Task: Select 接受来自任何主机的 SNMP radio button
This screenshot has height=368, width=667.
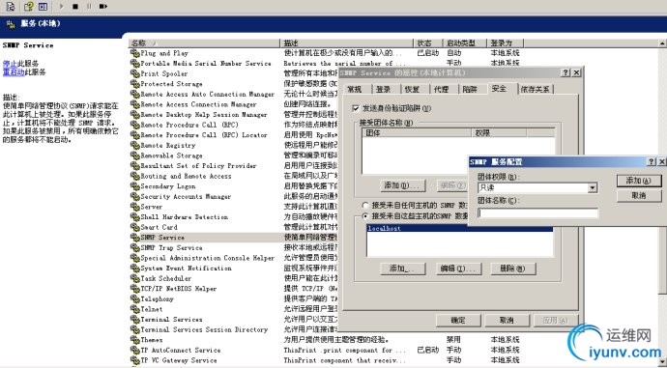Action: coord(365,205)
